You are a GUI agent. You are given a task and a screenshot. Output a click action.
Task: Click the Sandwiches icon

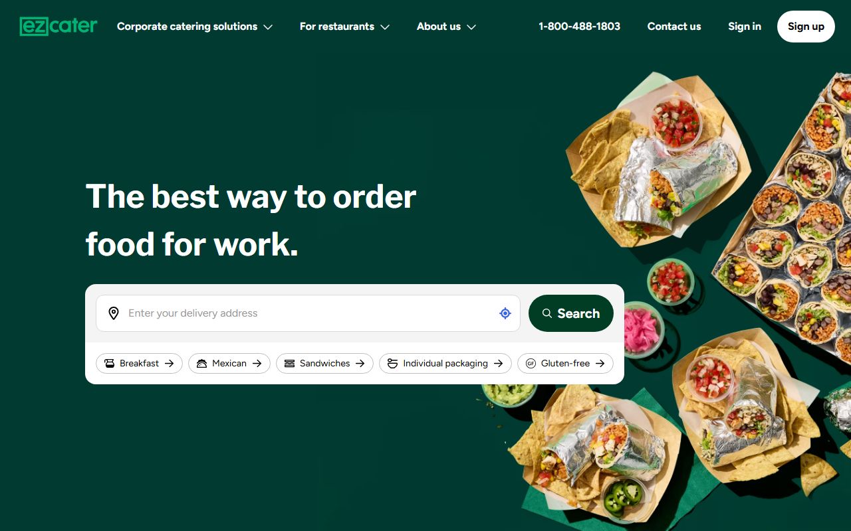[289, 363]
